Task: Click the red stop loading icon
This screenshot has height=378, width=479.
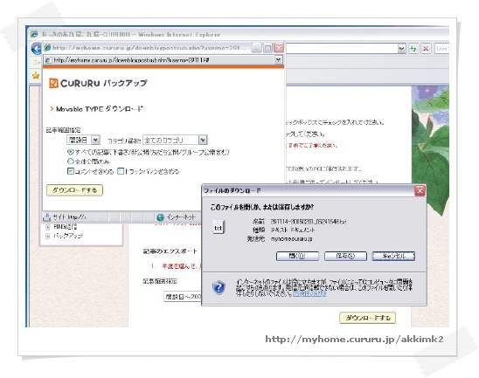Action: (x=426, y=49)
